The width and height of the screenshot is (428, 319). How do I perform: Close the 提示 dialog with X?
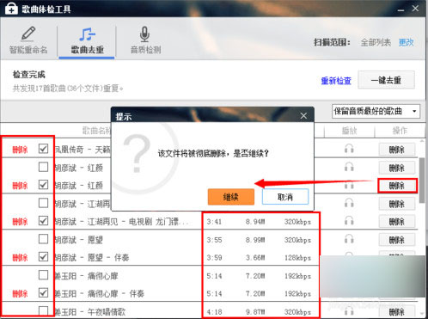pyautogui.click(x=303, y=116)
